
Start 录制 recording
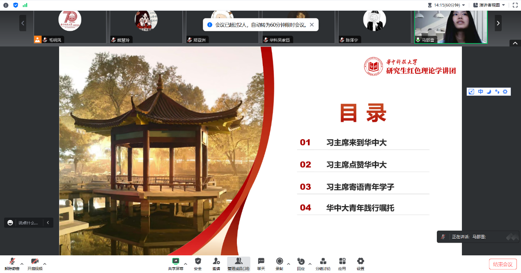[279, 264]
